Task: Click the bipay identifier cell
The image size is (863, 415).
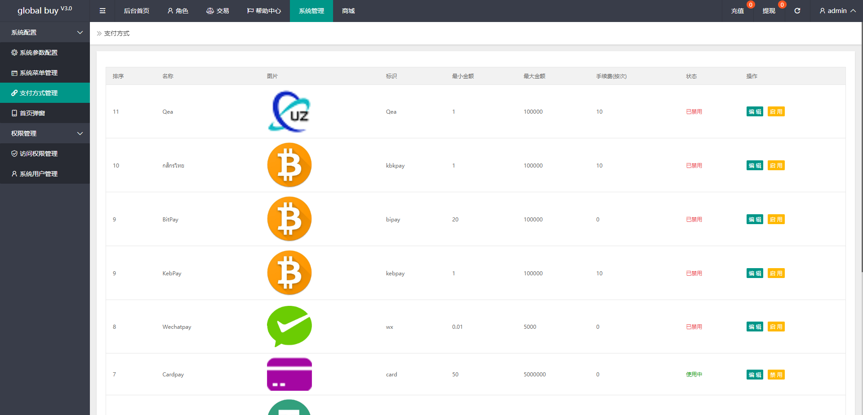Action: tap(393, 219)
